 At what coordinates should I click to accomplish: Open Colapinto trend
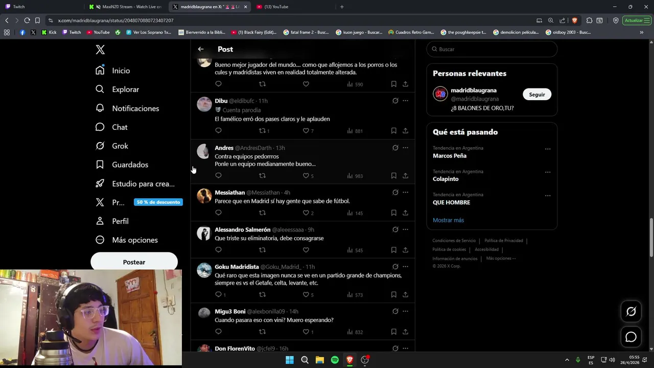coord(446,179)
